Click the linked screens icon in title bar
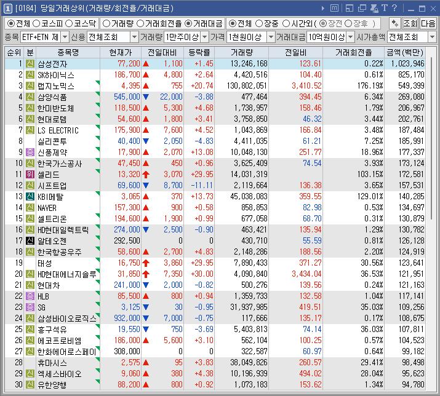Viewport: 440px width, 396px height. tap(374, 9)
